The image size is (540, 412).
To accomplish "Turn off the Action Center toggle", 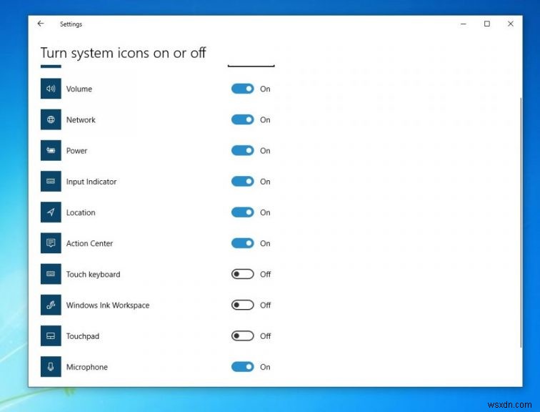I will [x=242, y=243].
